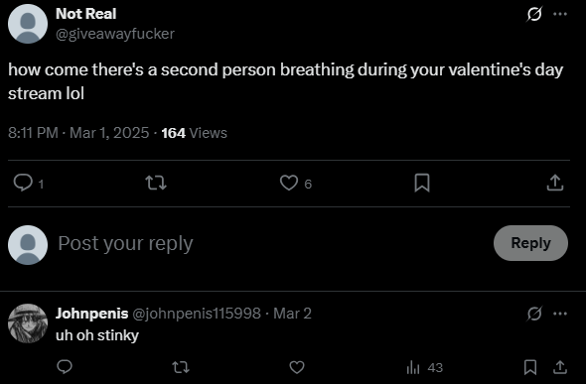Reply to the uh oh stinky comment

[65, 367]
